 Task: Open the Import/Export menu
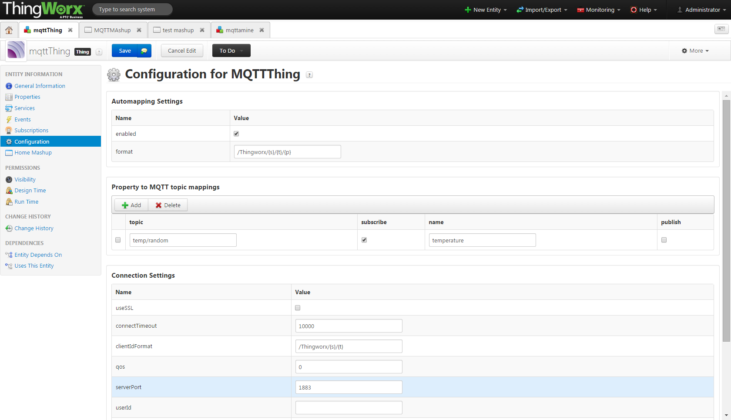coord(542,10)
